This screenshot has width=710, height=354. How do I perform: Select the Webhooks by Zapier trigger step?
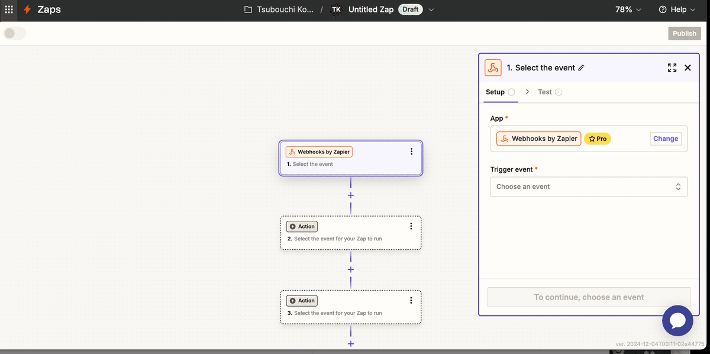(x=351, y=158)
